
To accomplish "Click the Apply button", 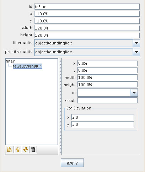I will point(72,163).
